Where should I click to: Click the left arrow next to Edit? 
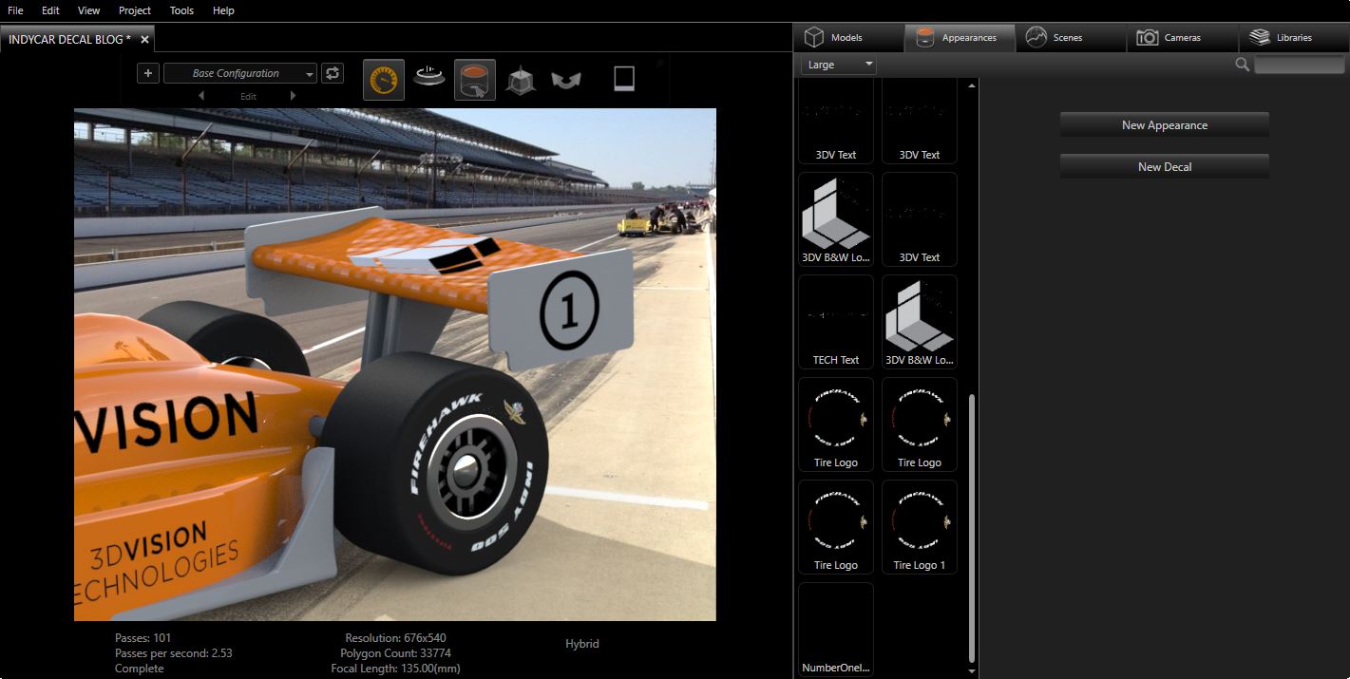(x=200, y=96)
